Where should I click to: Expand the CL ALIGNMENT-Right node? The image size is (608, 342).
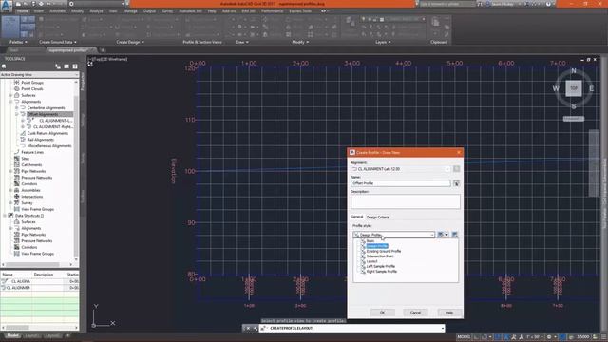(x=23, y=126)
